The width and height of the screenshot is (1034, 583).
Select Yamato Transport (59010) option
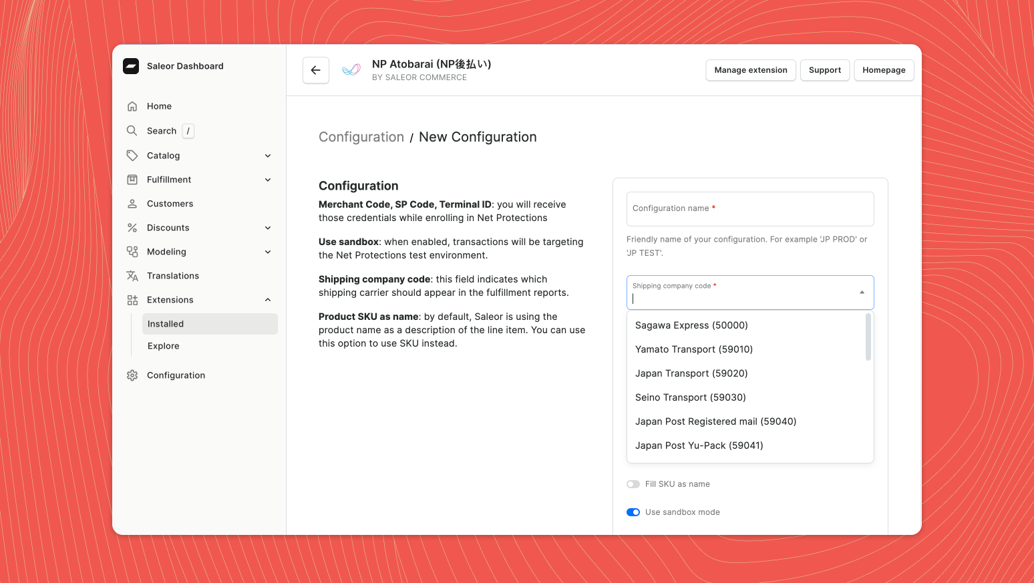tap(694, 349)
